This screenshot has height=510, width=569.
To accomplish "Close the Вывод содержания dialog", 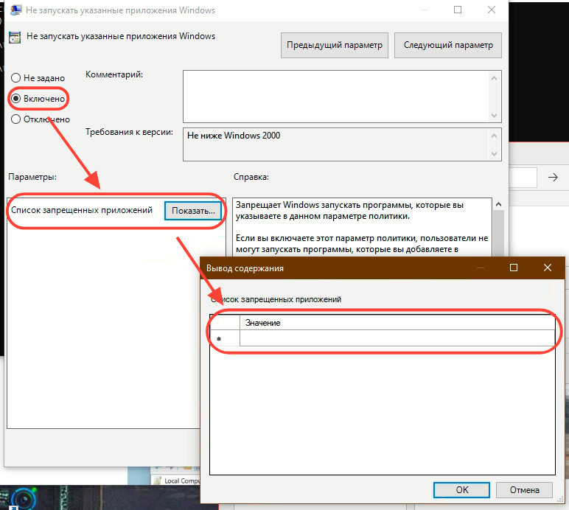I will click(x=547, y=268).
